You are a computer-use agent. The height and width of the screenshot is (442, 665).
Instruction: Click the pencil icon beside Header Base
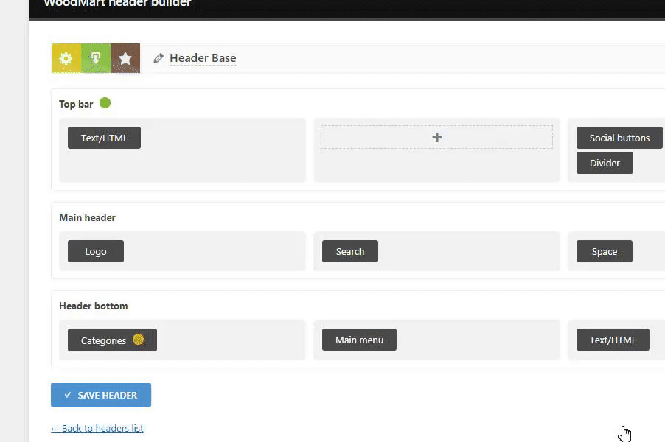[159, 58]
